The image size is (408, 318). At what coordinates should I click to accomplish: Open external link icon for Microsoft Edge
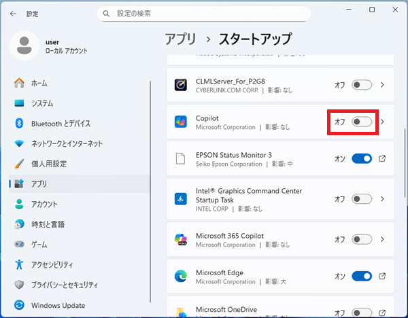click(382, 276)
